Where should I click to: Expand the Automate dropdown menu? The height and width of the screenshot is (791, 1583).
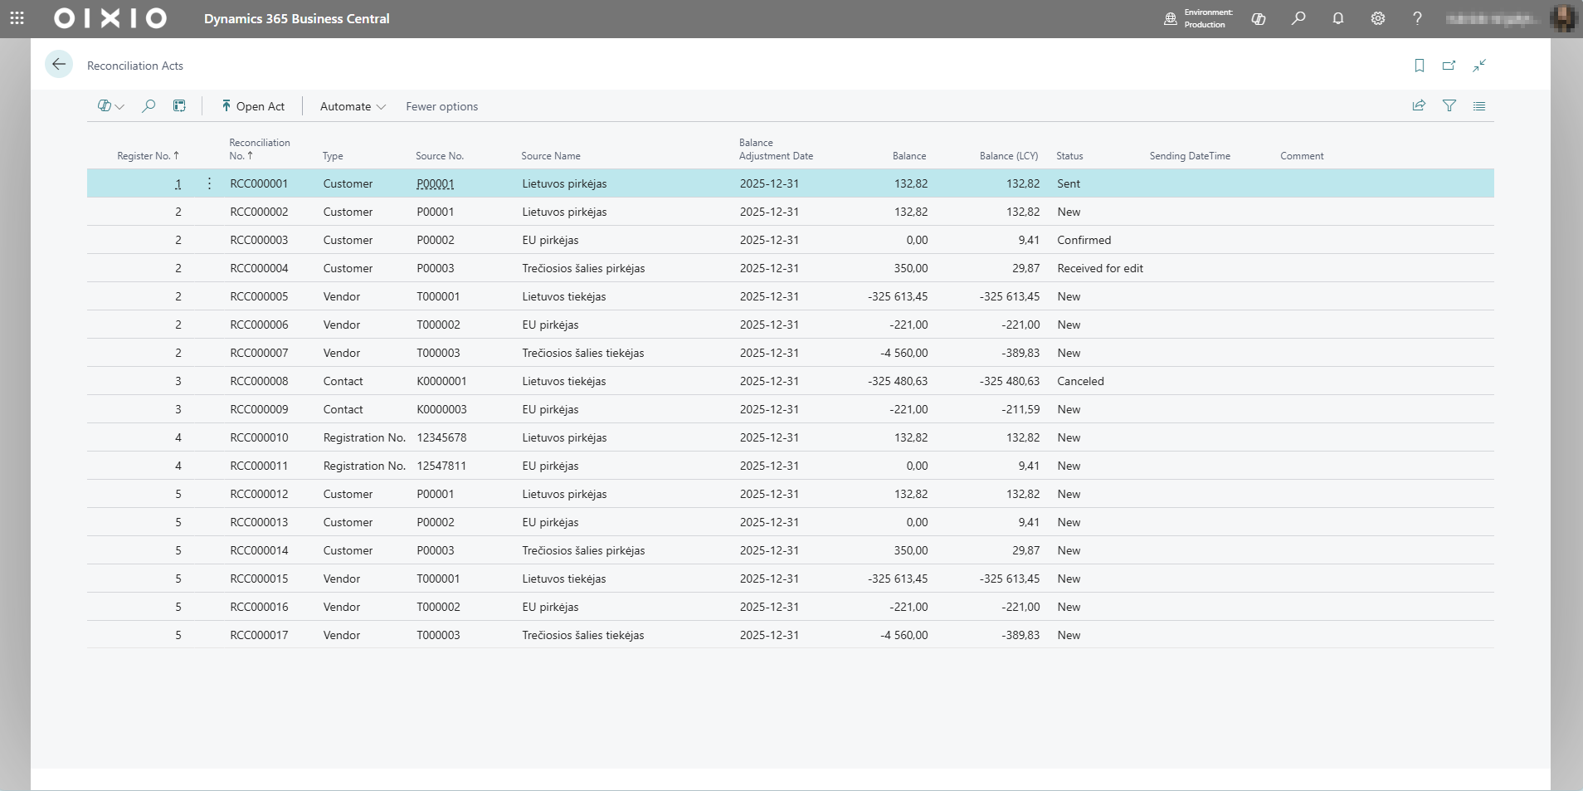click(x=353, y=106)
